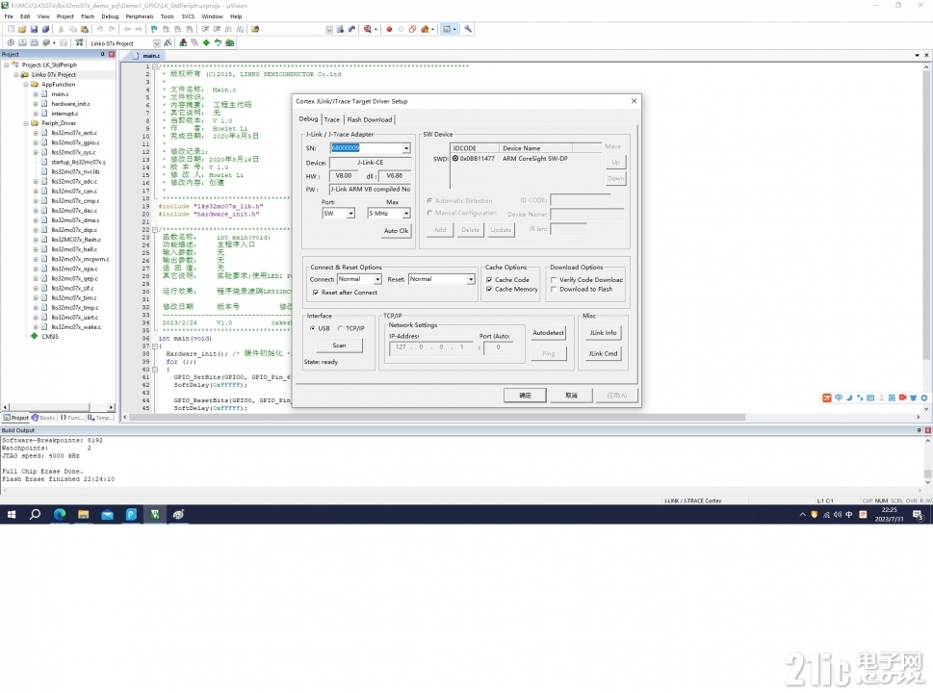Open the Flash menu
The image size is (933, 693).
[88, 16]
